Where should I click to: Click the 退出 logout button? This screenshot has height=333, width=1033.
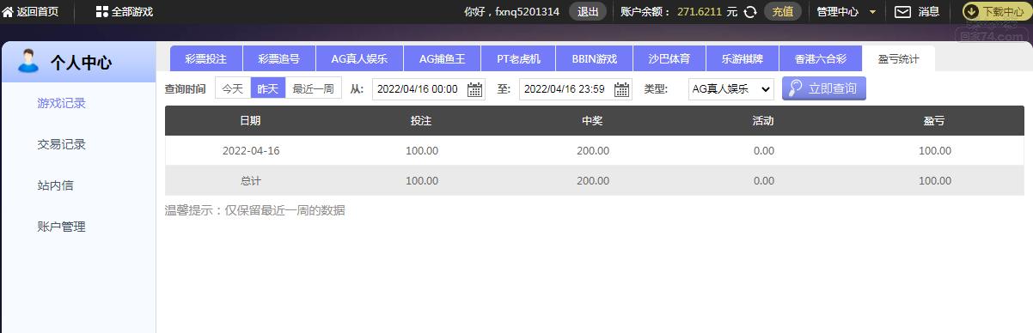pyautogui.click(x=588, y=12)
